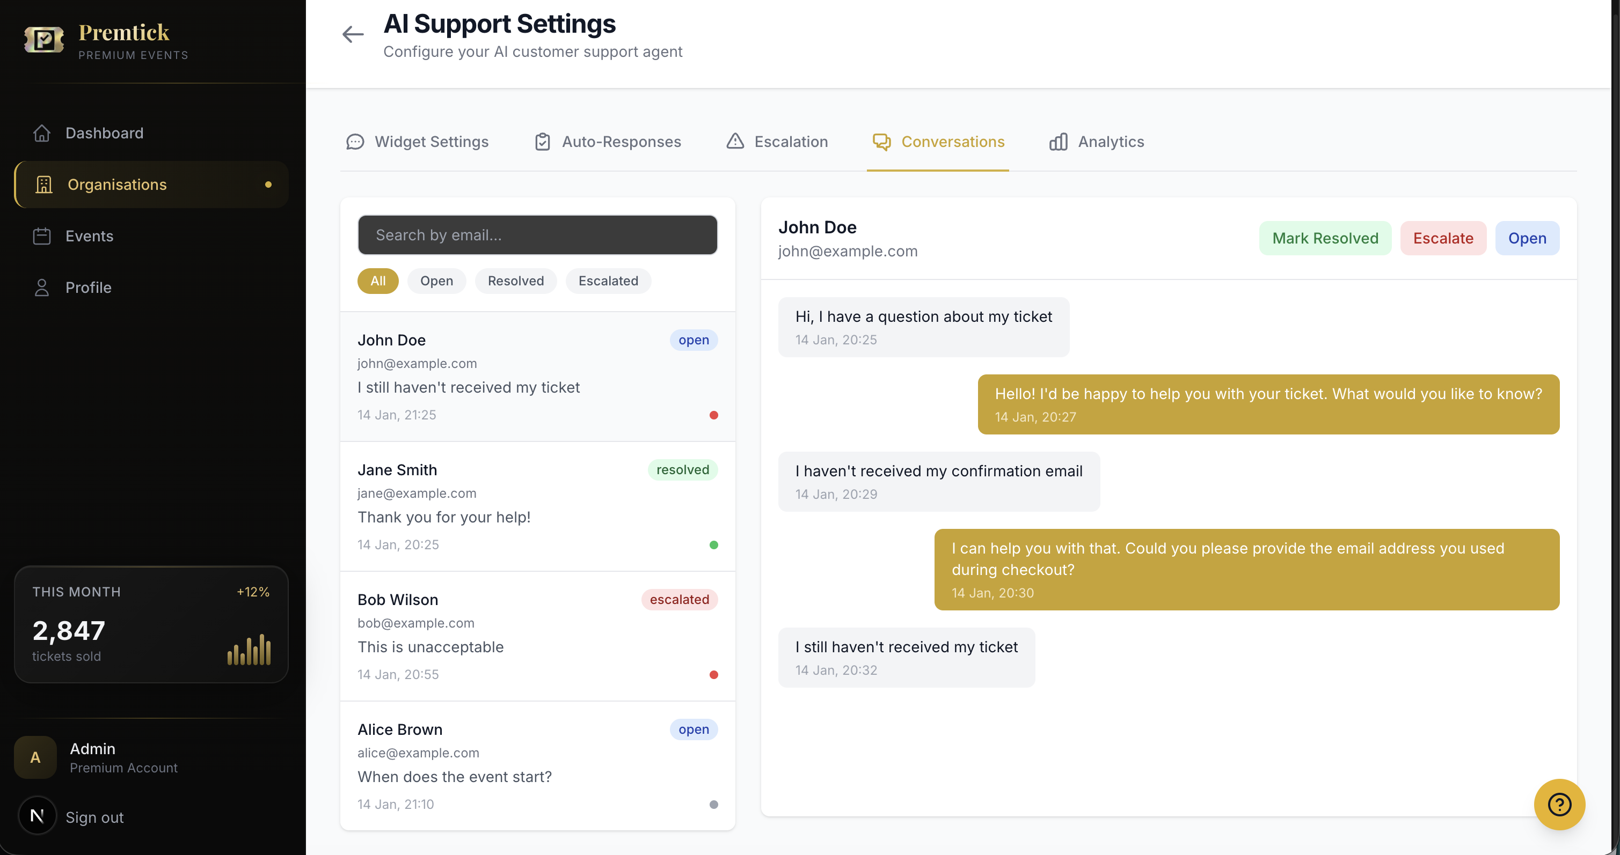Click the search by email field

coord(537,234)
